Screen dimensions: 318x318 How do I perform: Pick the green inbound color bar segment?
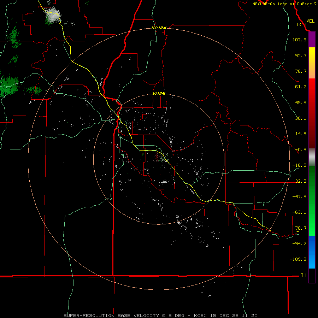point(312,201)
